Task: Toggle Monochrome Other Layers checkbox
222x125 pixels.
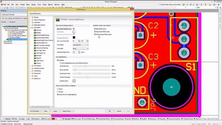Action: 95,34
